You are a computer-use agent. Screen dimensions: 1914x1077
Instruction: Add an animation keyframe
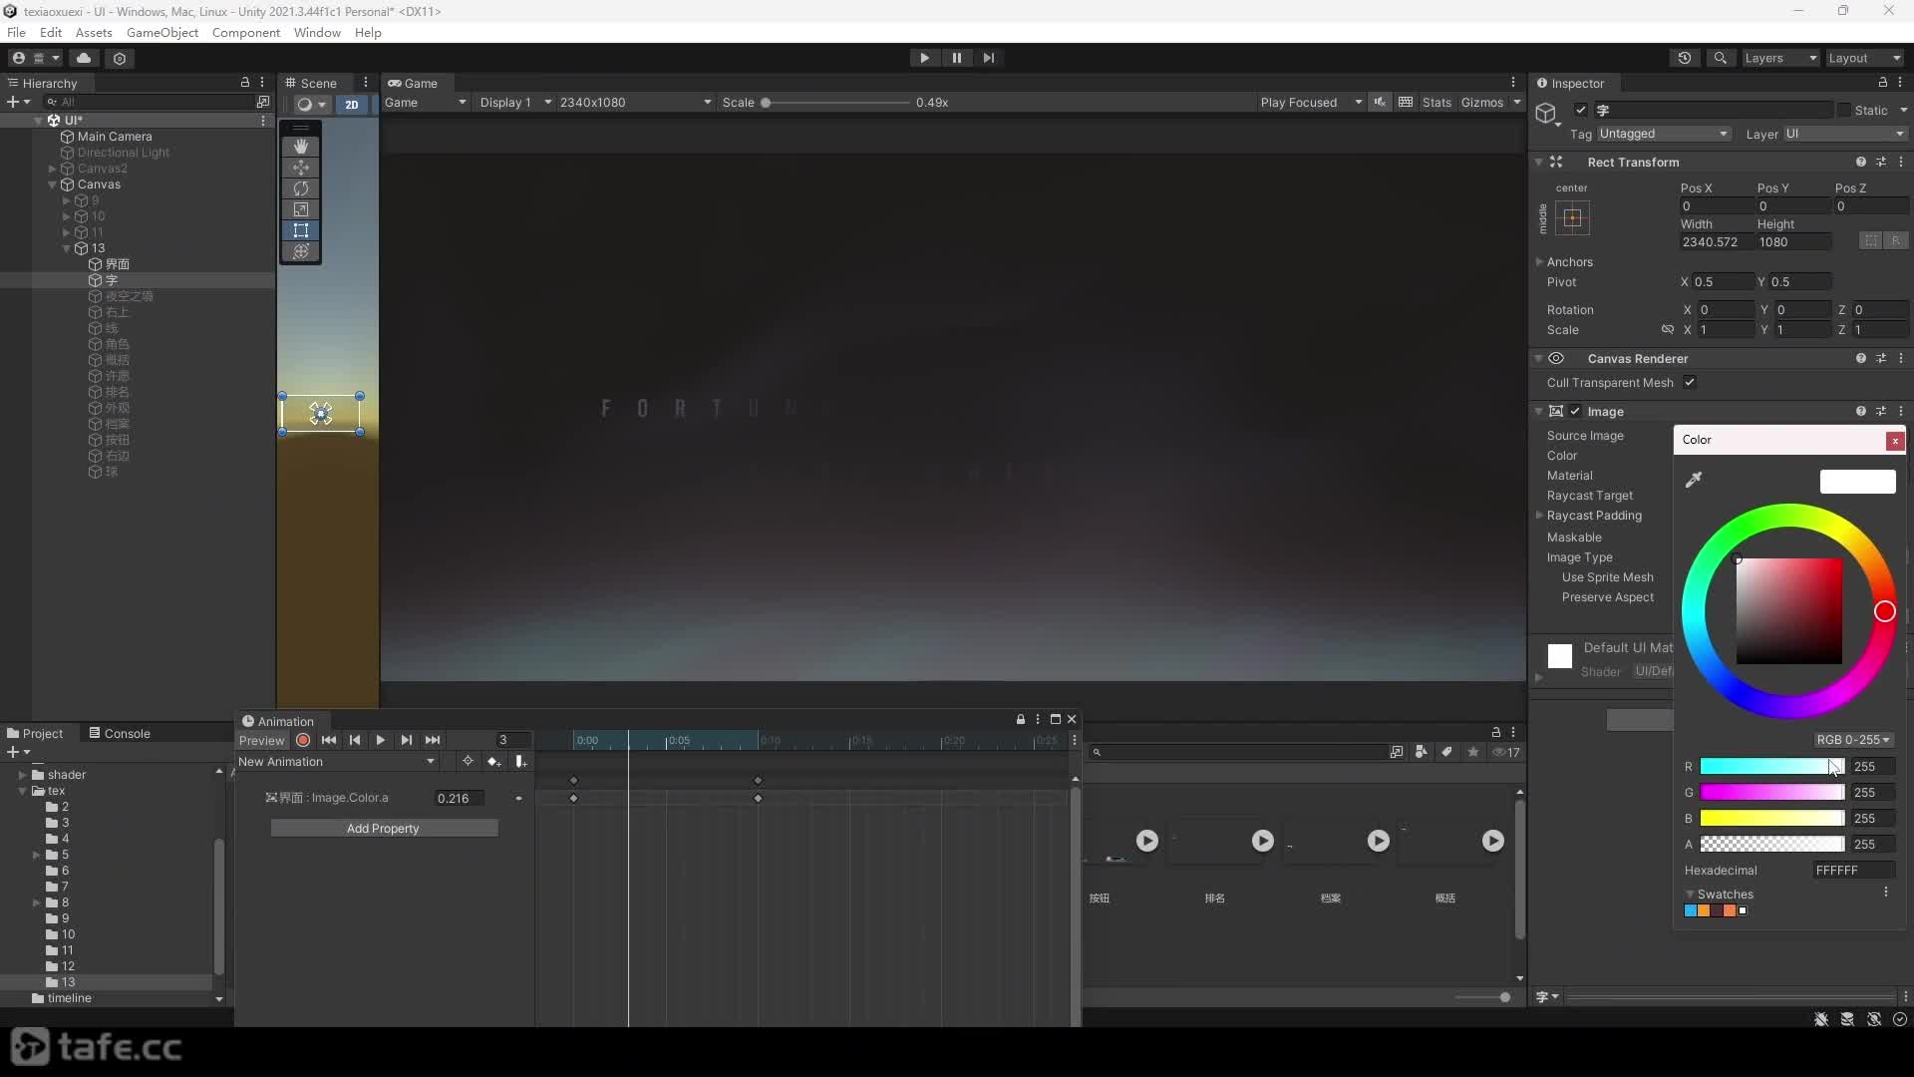(x=493, y=762)
